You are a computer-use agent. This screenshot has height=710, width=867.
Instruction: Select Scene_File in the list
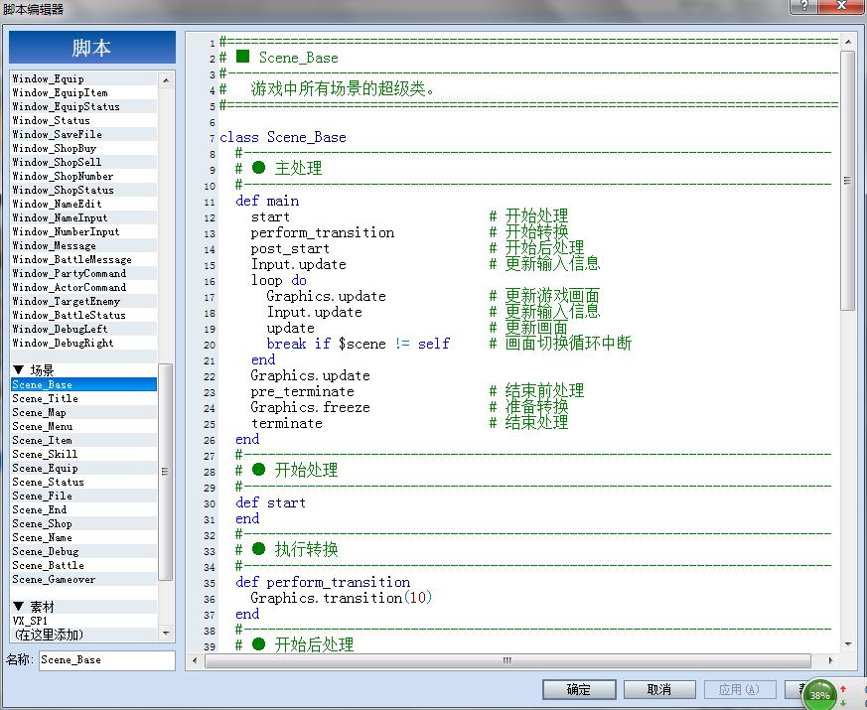point(84,496)
